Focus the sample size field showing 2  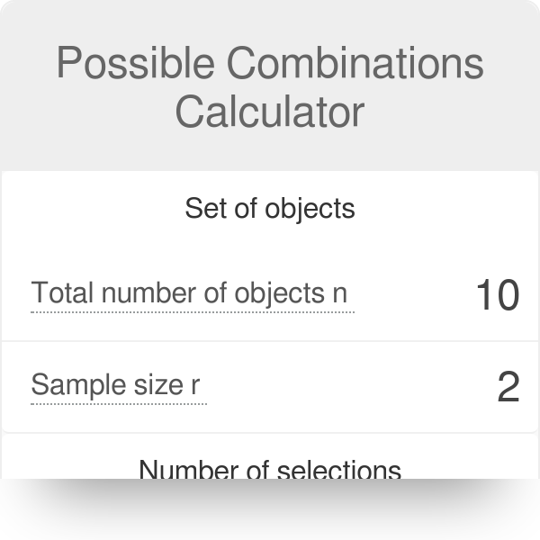pos(508,386)
